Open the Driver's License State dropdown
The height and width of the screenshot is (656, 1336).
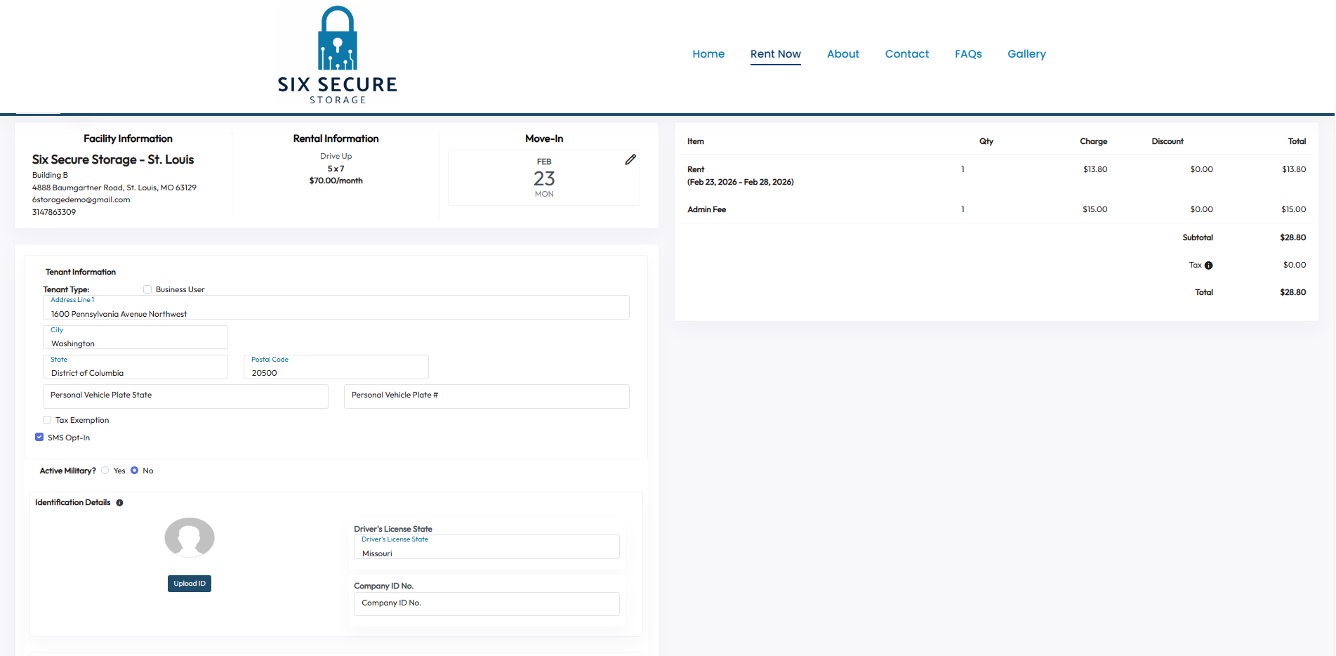pyautogui.click(x=487, y=548)
